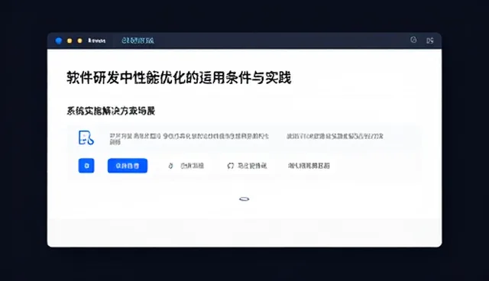Click the white app name beside the yellow dots
This screenshot has height=281, width=489.
pyautogui.click(x=97, y=40)
